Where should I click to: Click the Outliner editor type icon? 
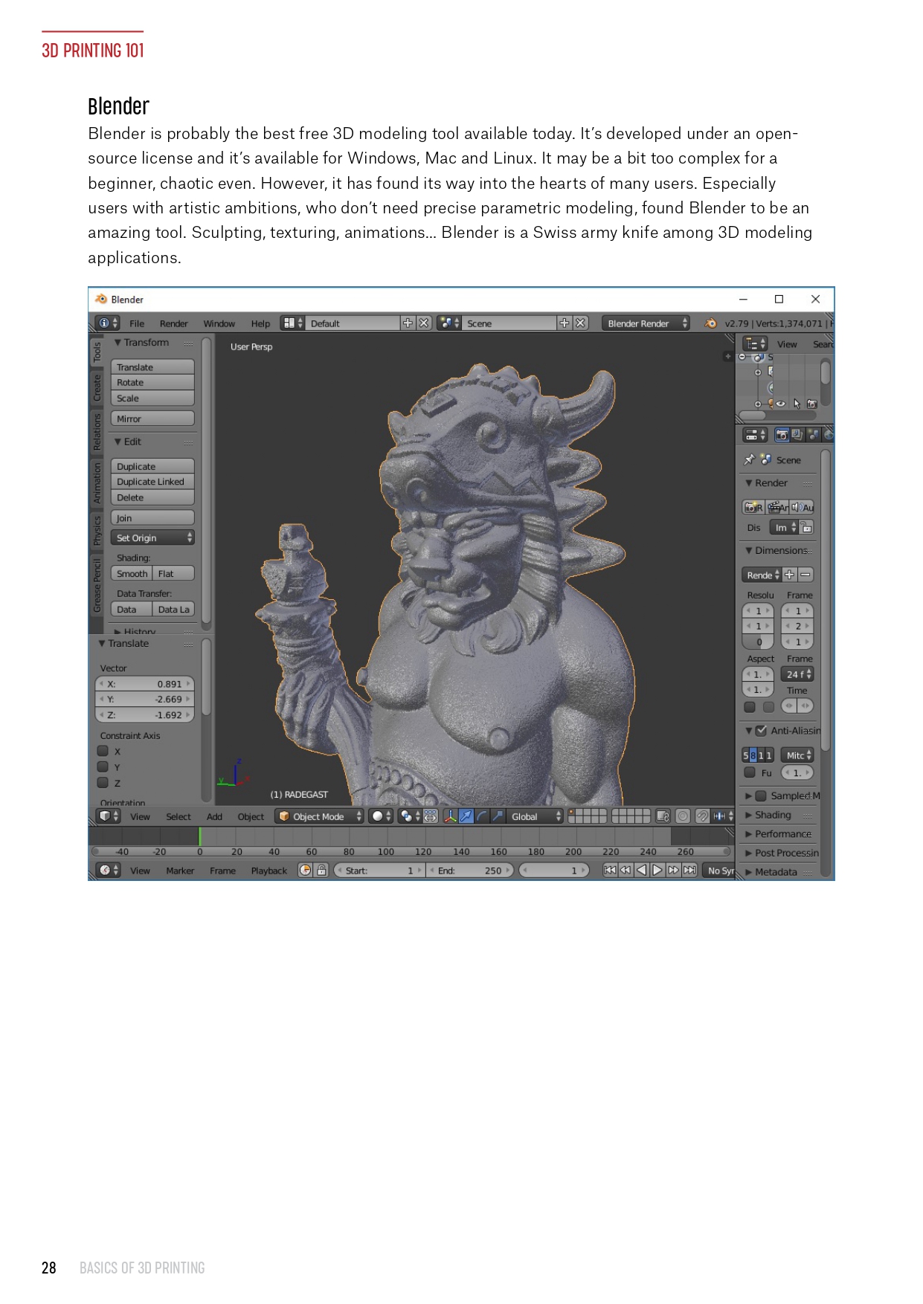point(755,343)
